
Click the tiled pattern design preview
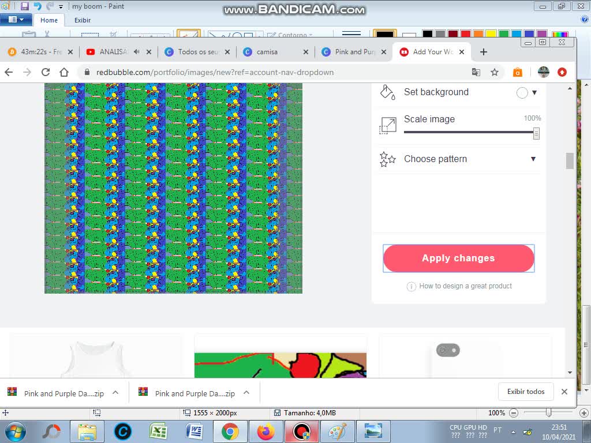pos(173,188)
